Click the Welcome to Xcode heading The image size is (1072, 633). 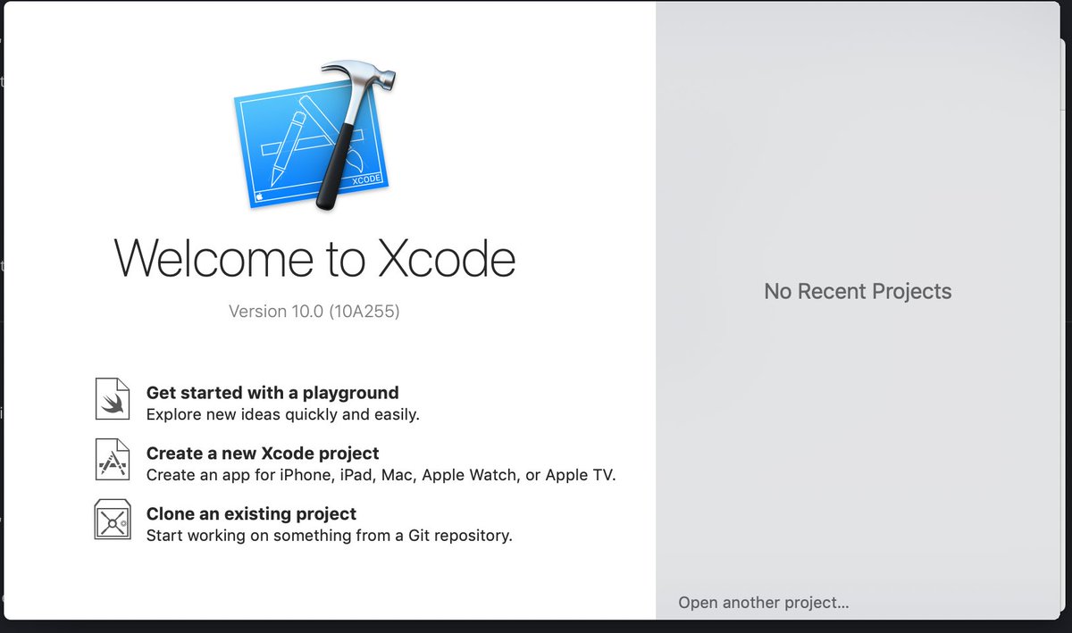pos(314,258)
